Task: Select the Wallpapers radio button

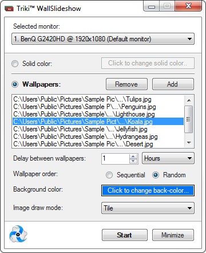Action: [x=15, y=84]
